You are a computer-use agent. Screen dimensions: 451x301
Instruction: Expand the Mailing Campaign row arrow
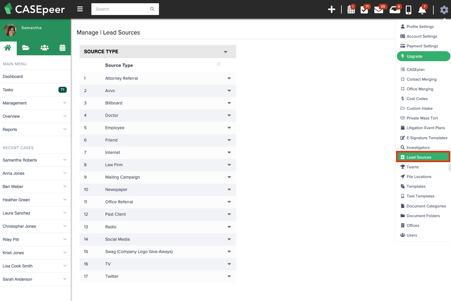(x=229, y=177)
